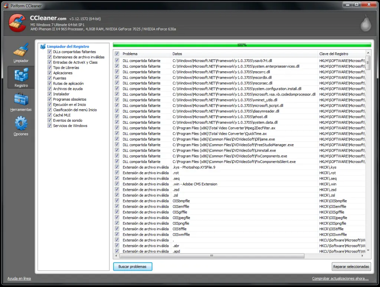380x287 pixels.
Task: Select the '.win - Adobe CMS Extension' entry
Action: pyautogui.click(x=195, y=184)
